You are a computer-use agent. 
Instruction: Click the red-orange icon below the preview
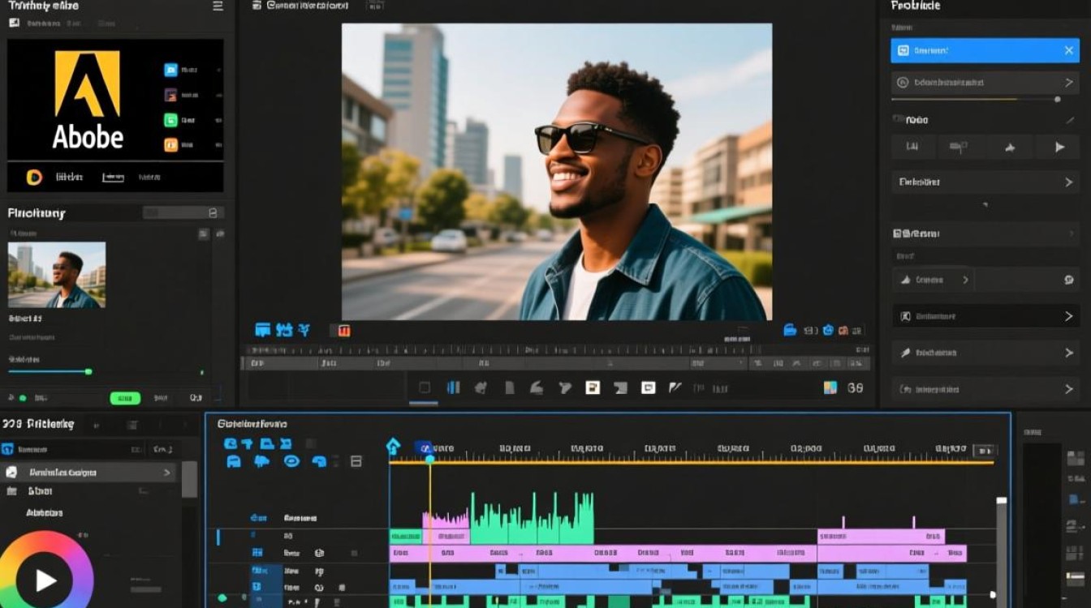[x=343, y=330]
